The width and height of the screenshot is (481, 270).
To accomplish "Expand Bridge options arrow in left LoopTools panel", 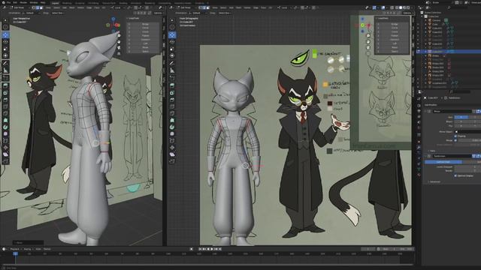I will tap(129, 24).
